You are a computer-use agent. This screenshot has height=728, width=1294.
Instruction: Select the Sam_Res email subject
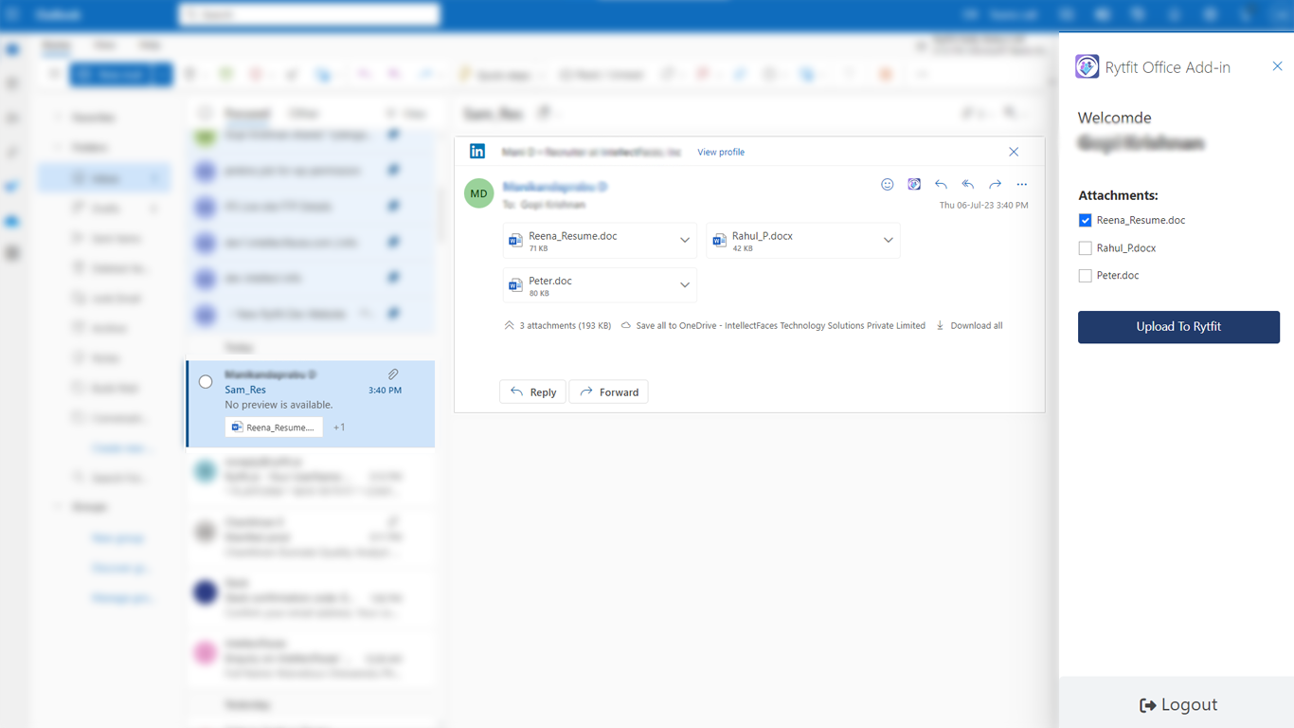245,390
